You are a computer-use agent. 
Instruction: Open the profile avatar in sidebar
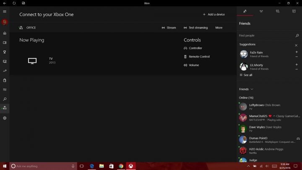click(x=5, y=22)
